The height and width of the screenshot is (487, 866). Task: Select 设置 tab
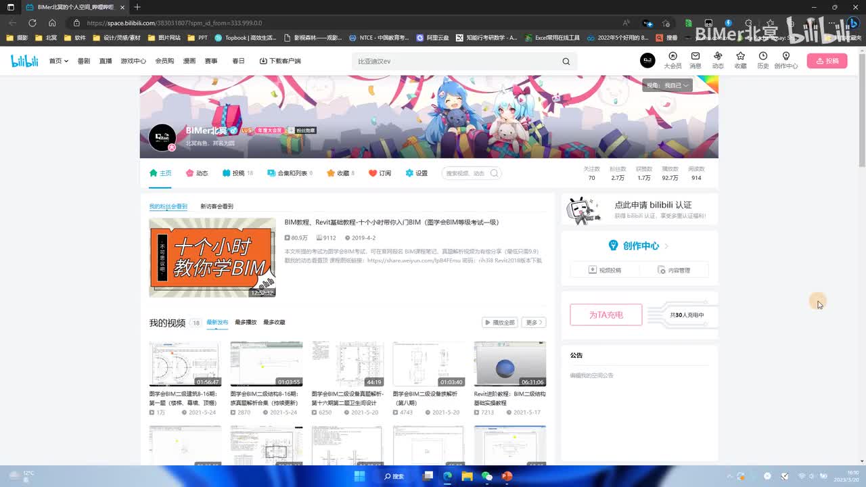(416, 173)
